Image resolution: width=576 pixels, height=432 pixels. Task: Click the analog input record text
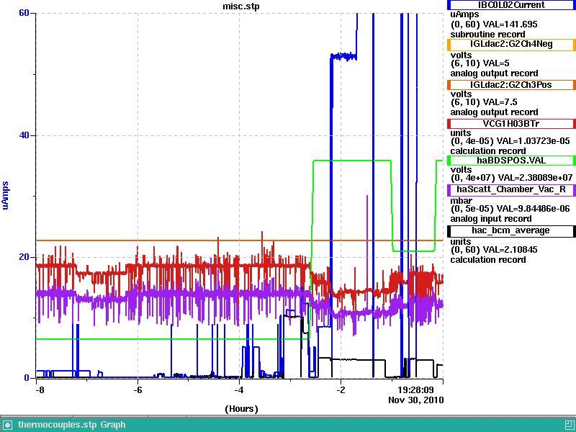(491, 219)
